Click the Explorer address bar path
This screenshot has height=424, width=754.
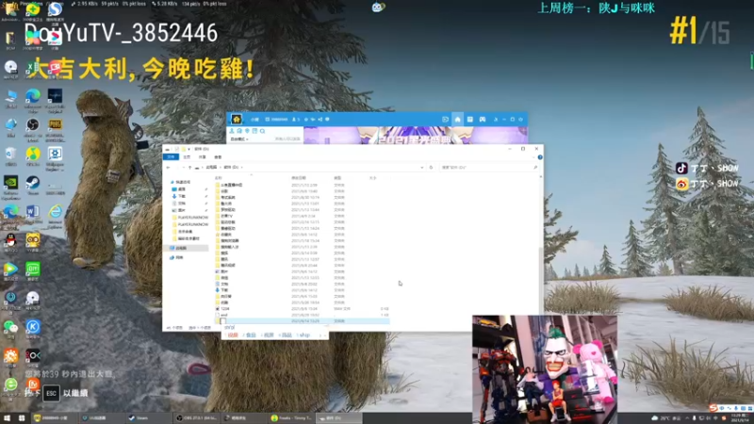click(x=308, y=168)
